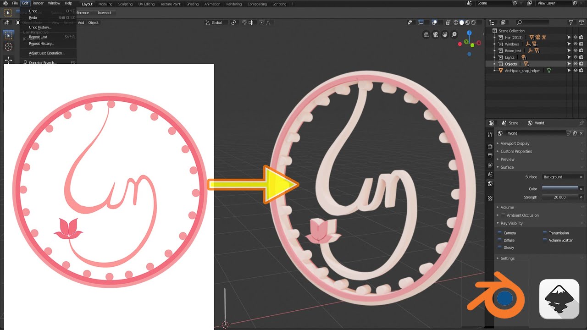Switch orthographic/perspective grid icon
This screenshot has height=330, width=587.
coord(426,34)
